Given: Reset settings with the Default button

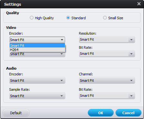Looking at the screenshot, I should 16,113.
